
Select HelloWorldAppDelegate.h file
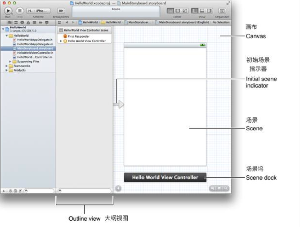click(x=28, y=40)
